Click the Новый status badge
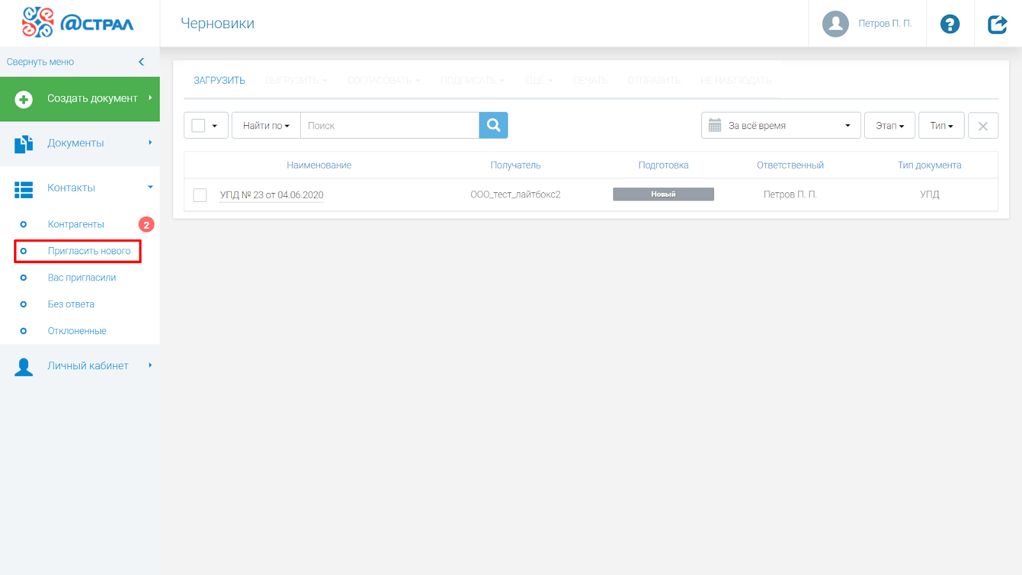This screenshot has height=575, width=1022. pos(664,194)
